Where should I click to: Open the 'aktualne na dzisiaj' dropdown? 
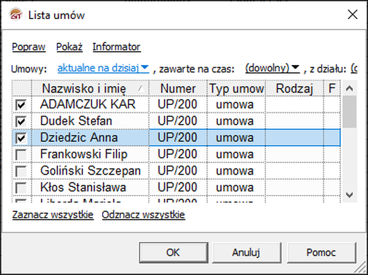click(103, 68)
